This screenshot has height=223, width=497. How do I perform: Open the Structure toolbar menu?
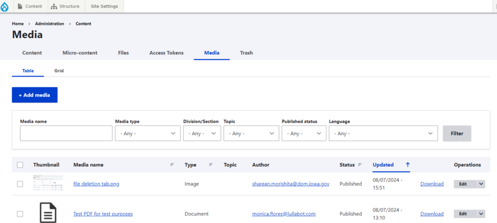(x=65, y=7)
